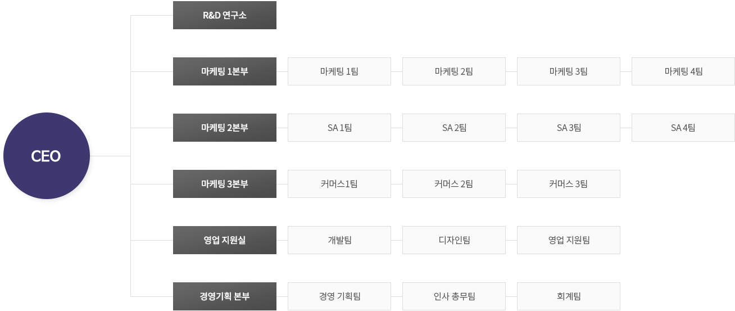Click the 영업 지원실 box

click(x=225, y=240)
